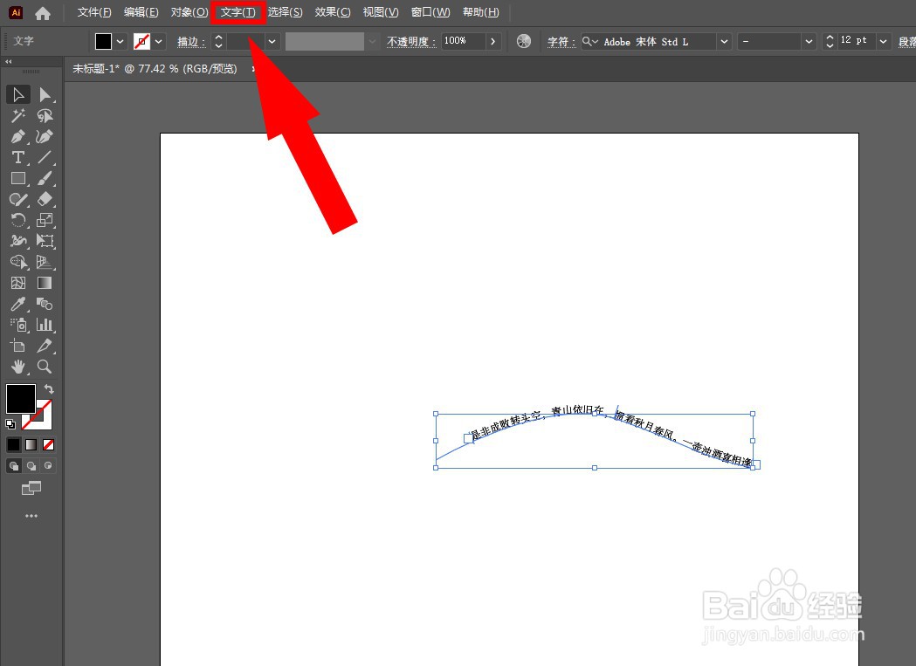Select the Shaper tool

(x=18, y=200)
